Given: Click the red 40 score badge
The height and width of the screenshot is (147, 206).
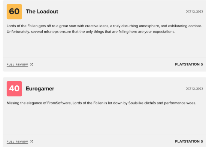Looking at the screenshot, I should pos(14,89).
